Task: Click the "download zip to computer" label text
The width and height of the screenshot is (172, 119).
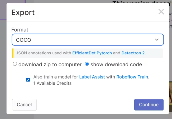Action: click(x=50, y=64)
